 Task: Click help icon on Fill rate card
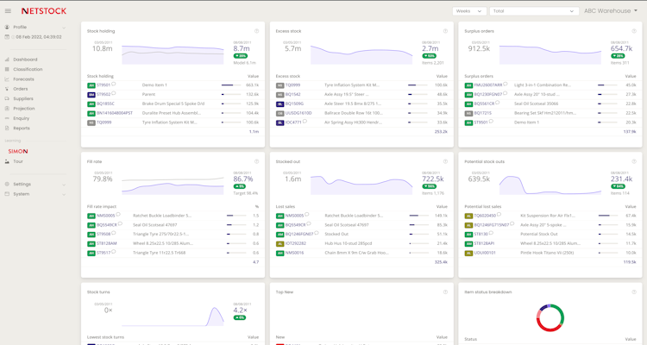256,162
